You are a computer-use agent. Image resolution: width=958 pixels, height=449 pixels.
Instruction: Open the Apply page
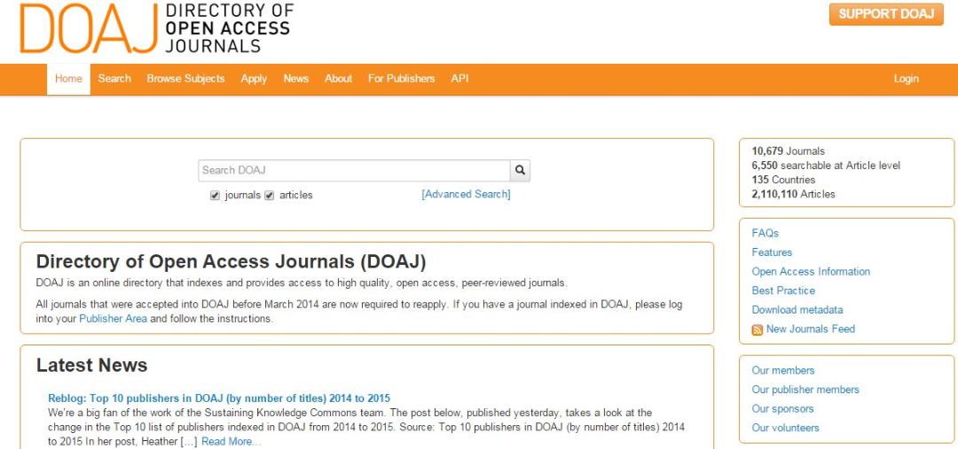point(254,79)
